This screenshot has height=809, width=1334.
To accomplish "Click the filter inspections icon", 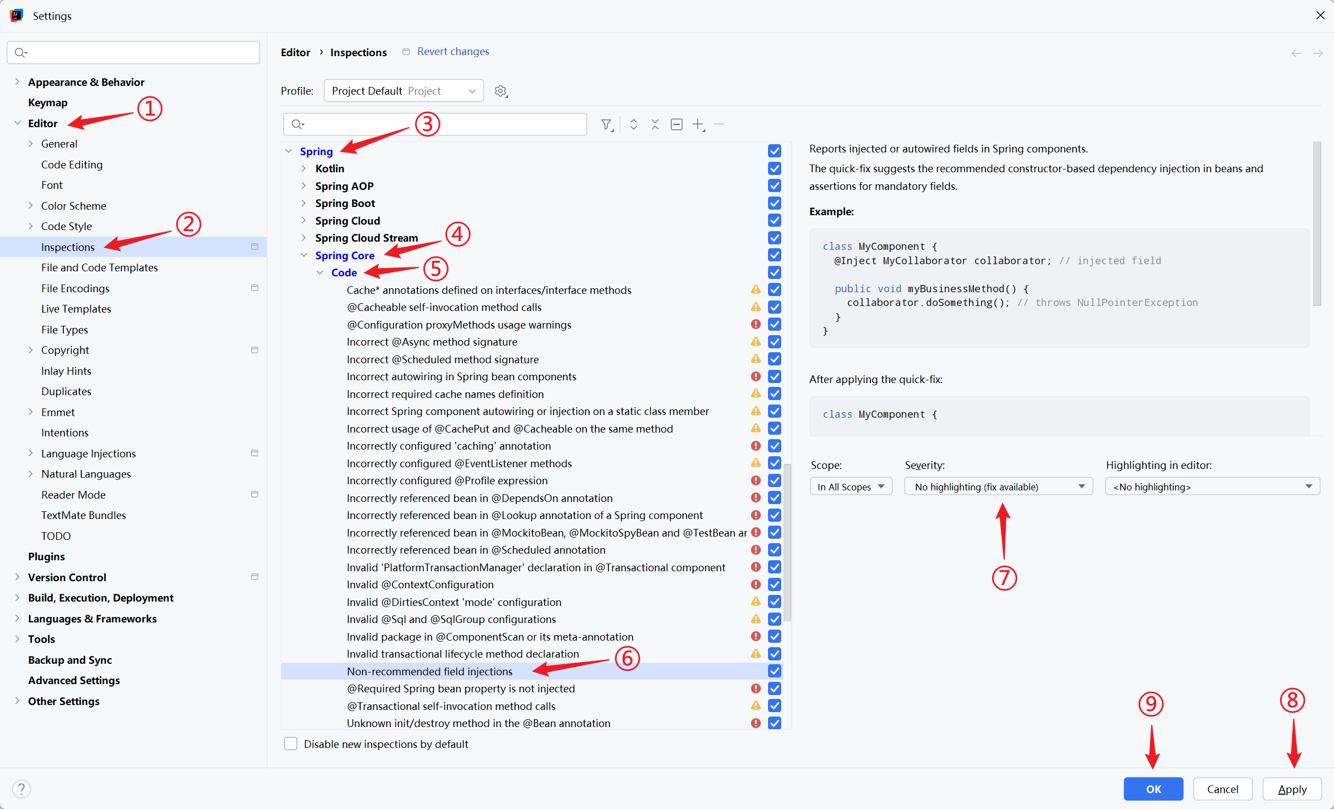I will coord(606,124).
